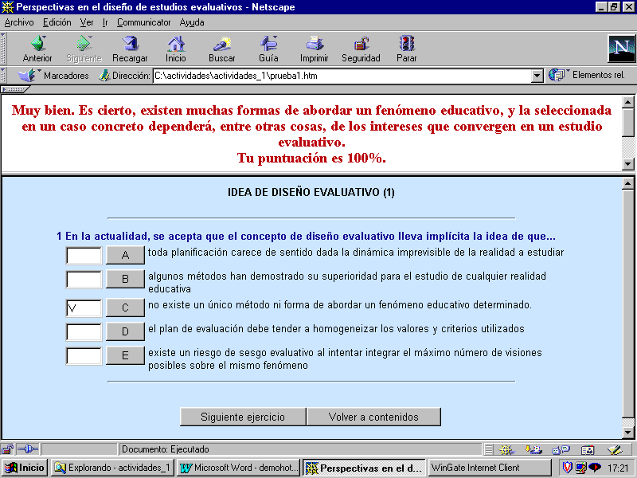This screenshot has width=637, height=478.
Task: Switch to WinGate Internet Client taskbar item
Action: click(x=489, y=468)
